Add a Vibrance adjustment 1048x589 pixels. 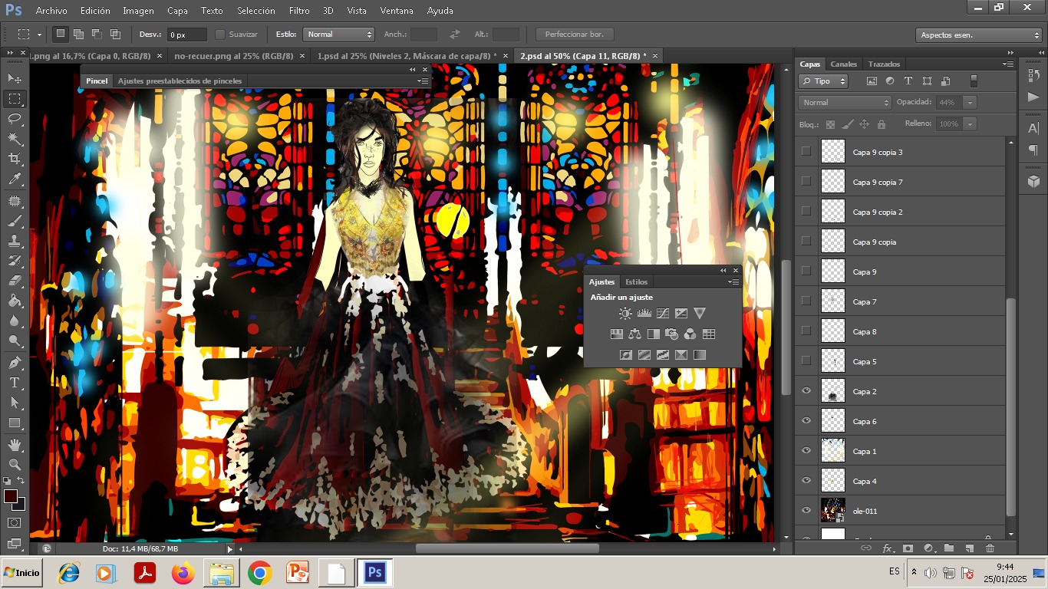point(699,313)
